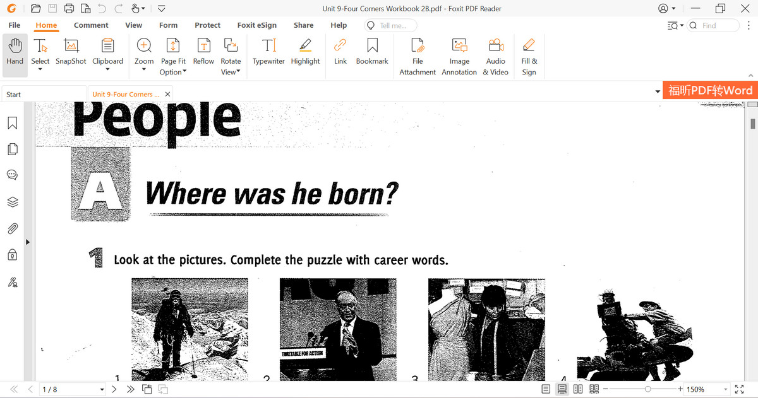The width and height of the screenshot is (758, 398).
Task: Insert an Image Annotation
Action: (x=459, y=57)
